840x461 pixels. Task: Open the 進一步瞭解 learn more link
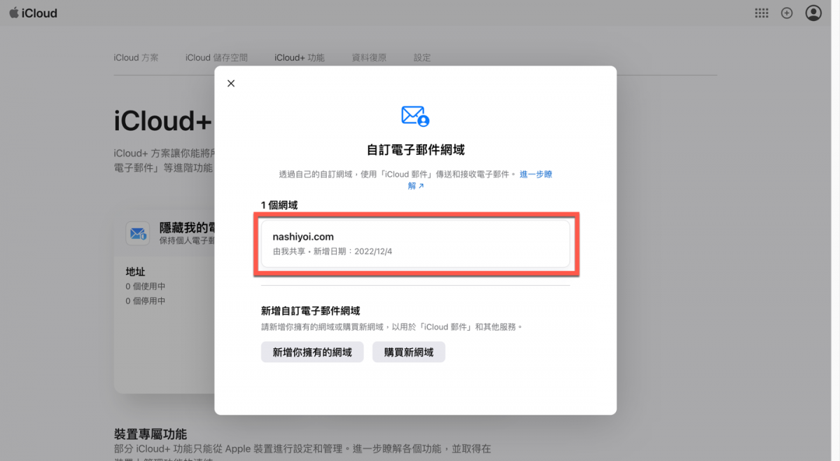pos(535,174)
